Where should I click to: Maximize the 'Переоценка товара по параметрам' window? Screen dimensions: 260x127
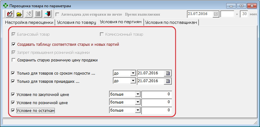click(x=241, y=6)
